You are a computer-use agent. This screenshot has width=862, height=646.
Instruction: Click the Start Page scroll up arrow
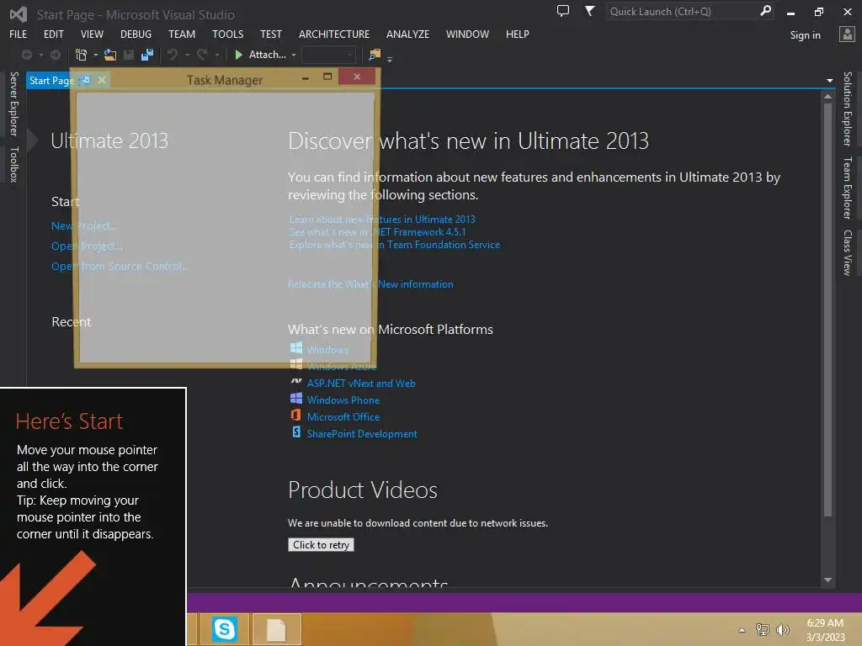pyautogui.click(x=828, y=97)
